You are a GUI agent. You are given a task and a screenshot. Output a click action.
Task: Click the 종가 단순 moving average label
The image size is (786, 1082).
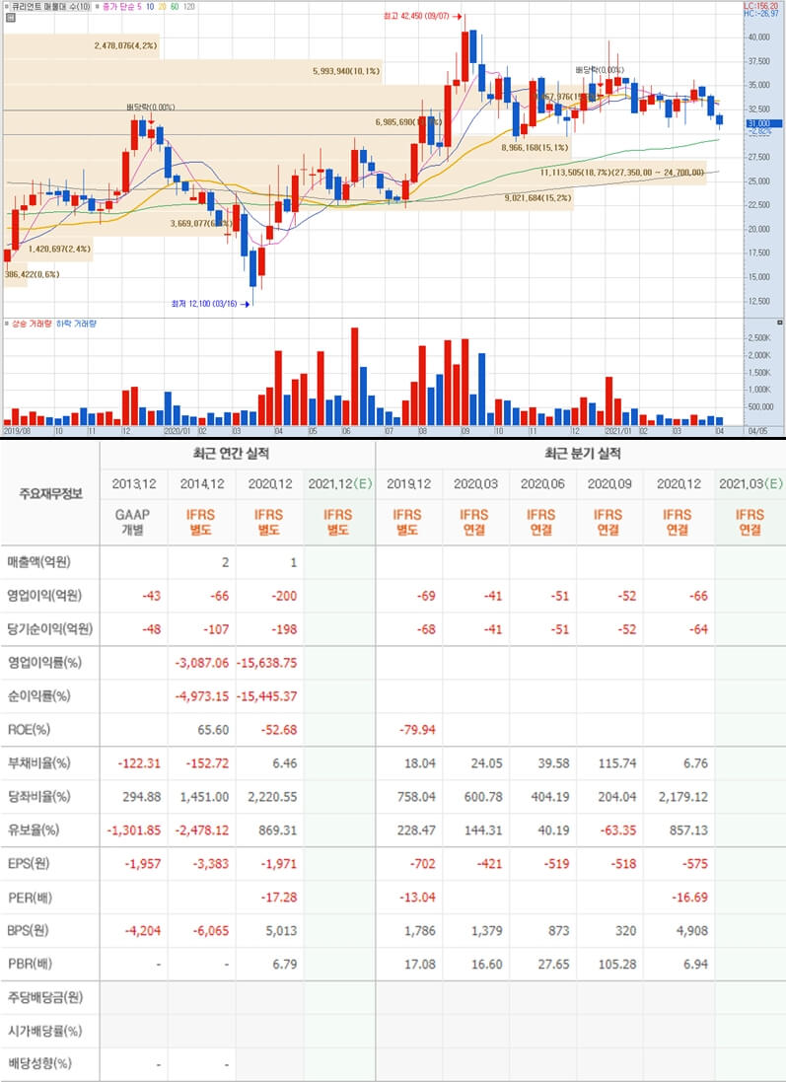116,6
